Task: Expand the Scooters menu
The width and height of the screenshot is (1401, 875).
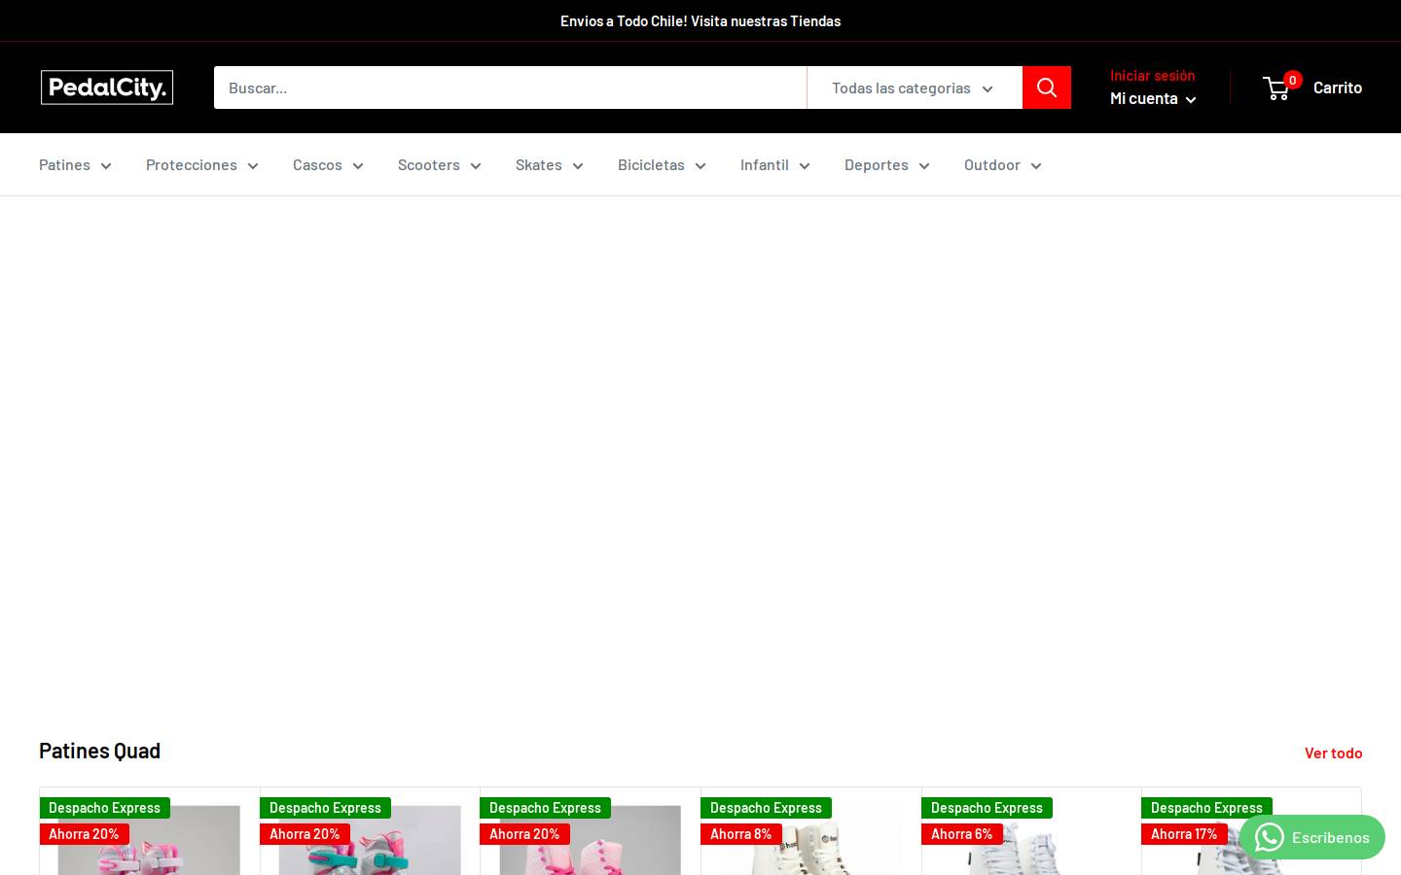Action: pos(439,164)
